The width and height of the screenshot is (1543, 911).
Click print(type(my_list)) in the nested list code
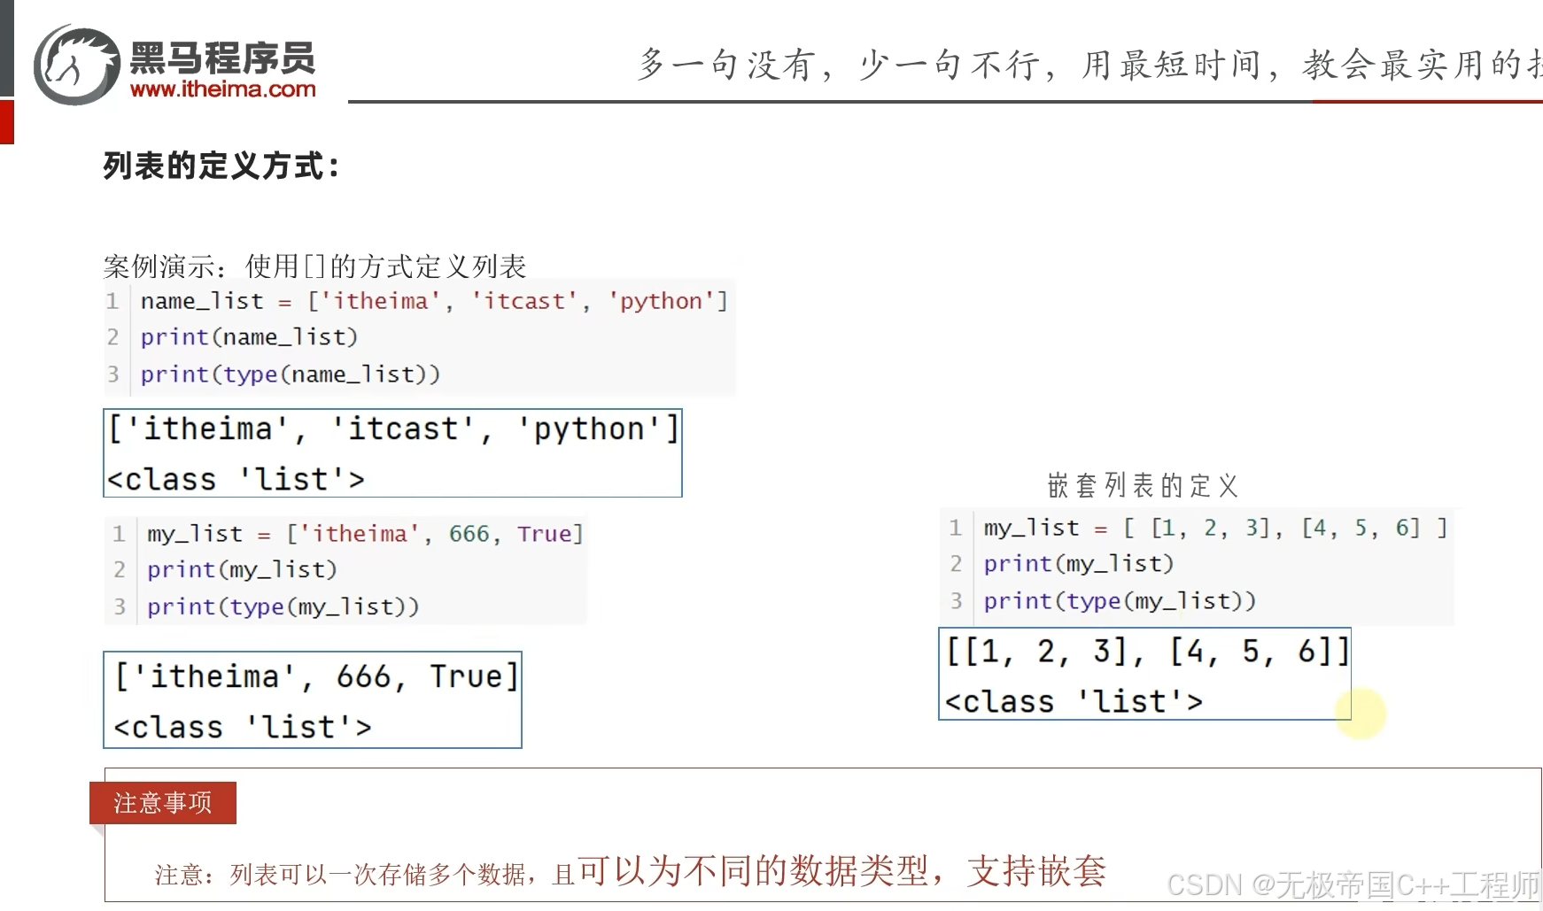[1120, 601]
